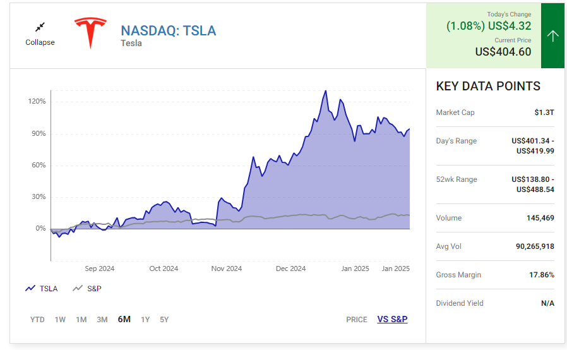Toggle the TSLA legend line icon
This screenshot has width=567, height=350.
tap(30, 289)
